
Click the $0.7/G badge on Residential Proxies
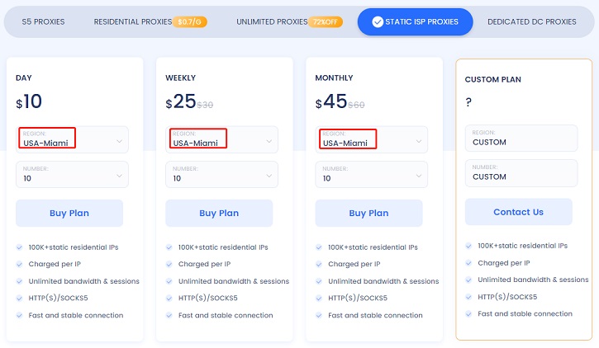pyautogui.click(x=190, y=22)
